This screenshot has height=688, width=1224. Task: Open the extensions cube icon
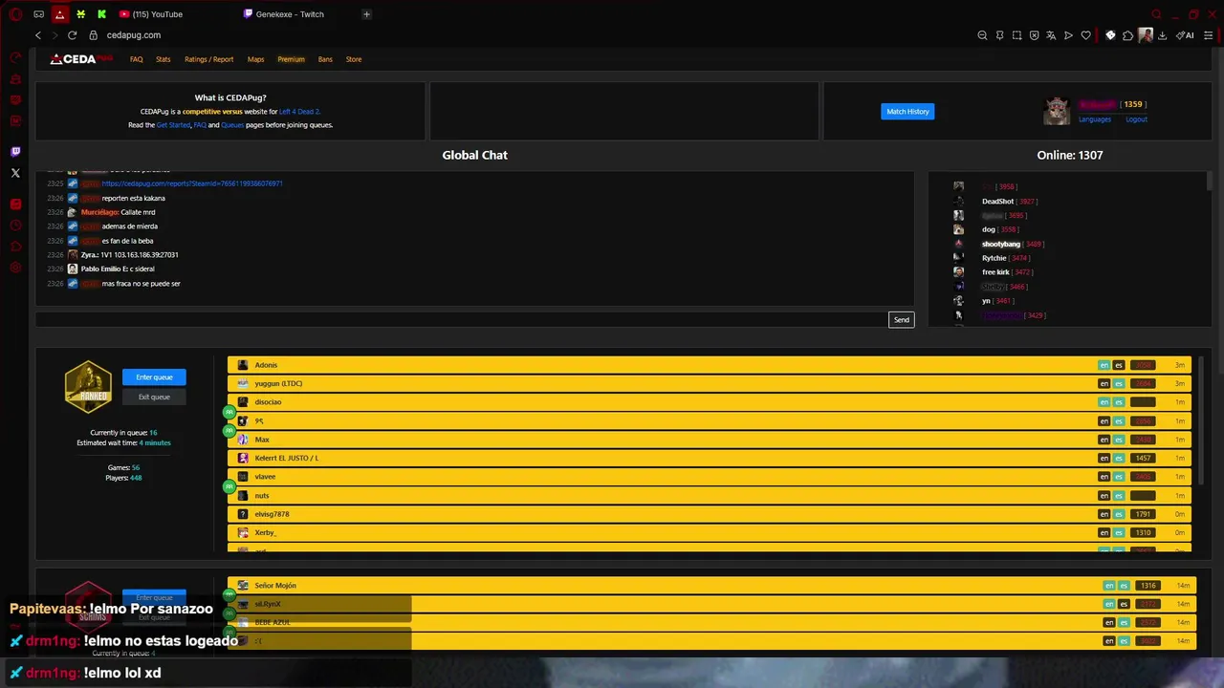[1127, 35]
